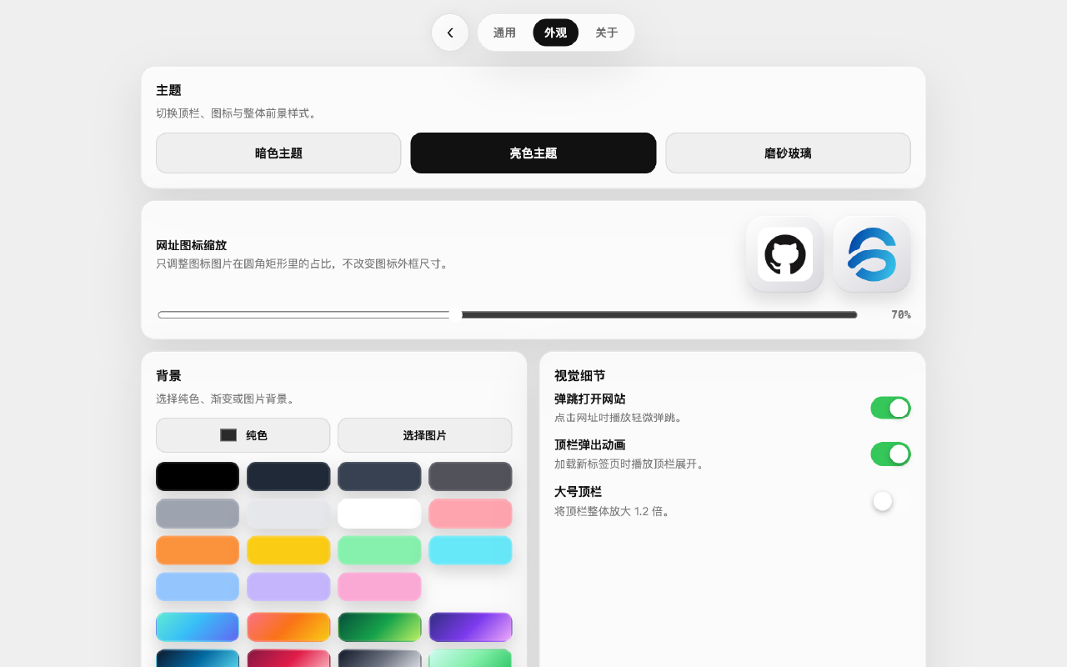Pick the dark gray swatch
1067x667 pixels.
pyautogui.click(x=470, y=477)
